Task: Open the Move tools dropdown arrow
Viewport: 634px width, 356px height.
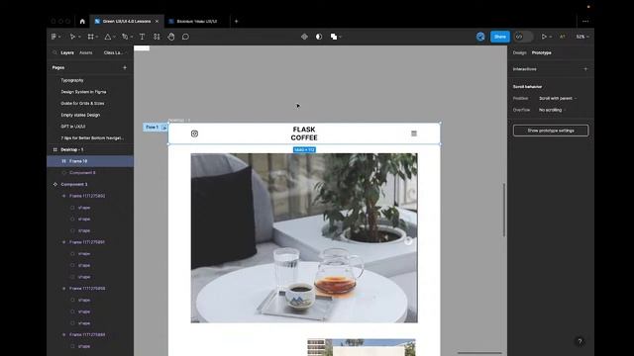Action: [79, 37]
